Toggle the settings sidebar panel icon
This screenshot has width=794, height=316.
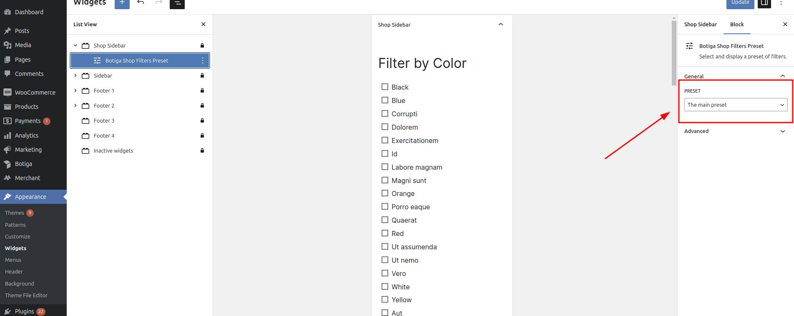[x=764, y=3]
